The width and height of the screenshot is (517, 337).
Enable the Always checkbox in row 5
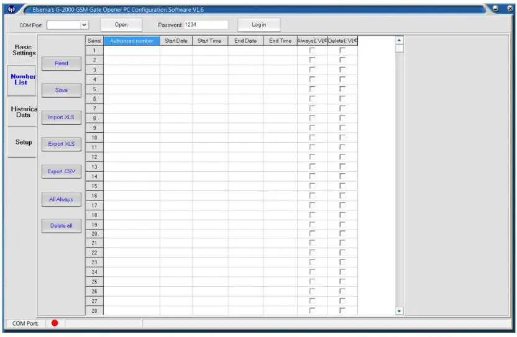(312, 89)
